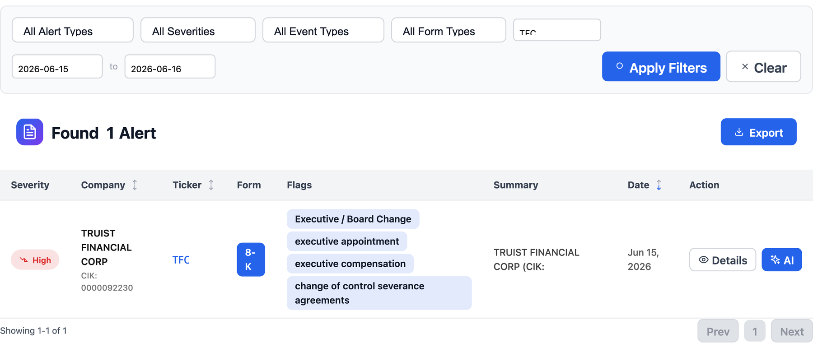Click the Executive / Board Change flag
The height and width of the screenshot is (343, 813).
[353, 219]
